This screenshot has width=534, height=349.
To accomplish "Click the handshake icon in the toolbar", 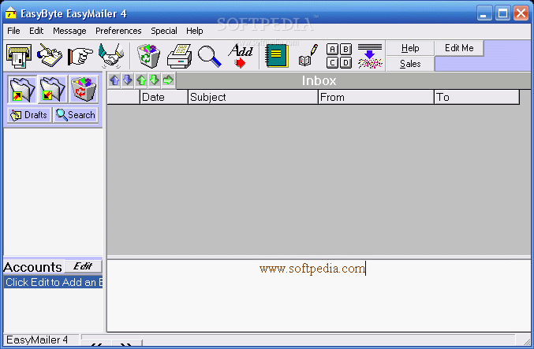I will point(111,56).
